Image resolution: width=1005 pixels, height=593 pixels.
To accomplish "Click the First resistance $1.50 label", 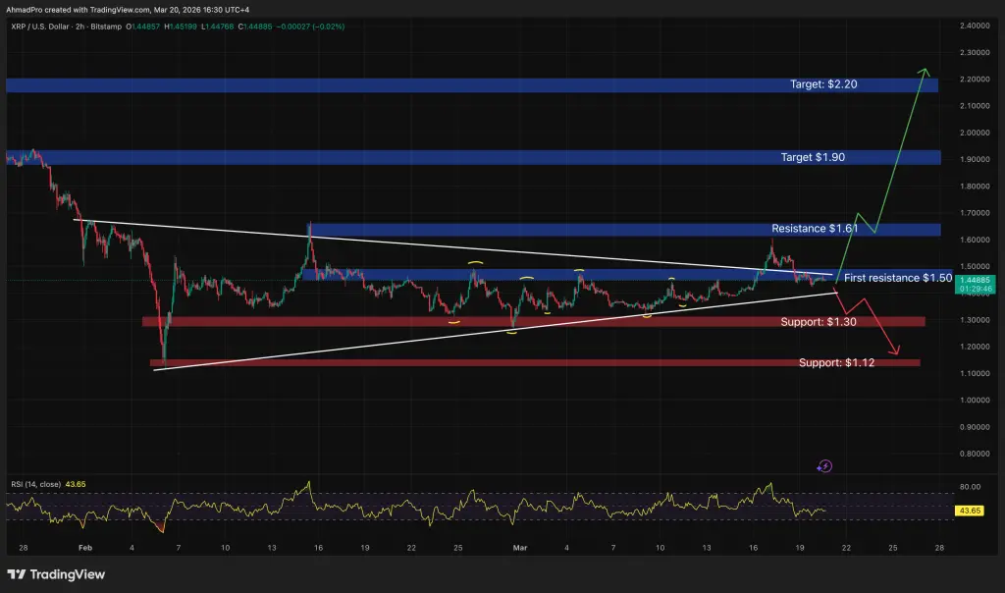I will [x=896, y=278].
